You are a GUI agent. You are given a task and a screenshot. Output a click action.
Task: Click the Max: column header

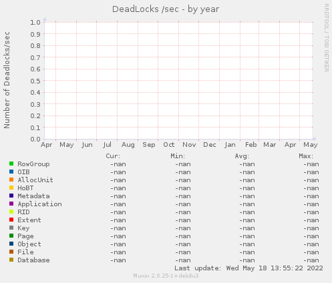tap(306, 156)
